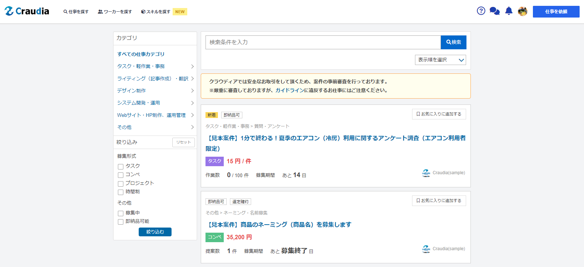Click the 仕事を依頼 button
Image resolution: width=584 pixels, height=267 pixels.
556,12
